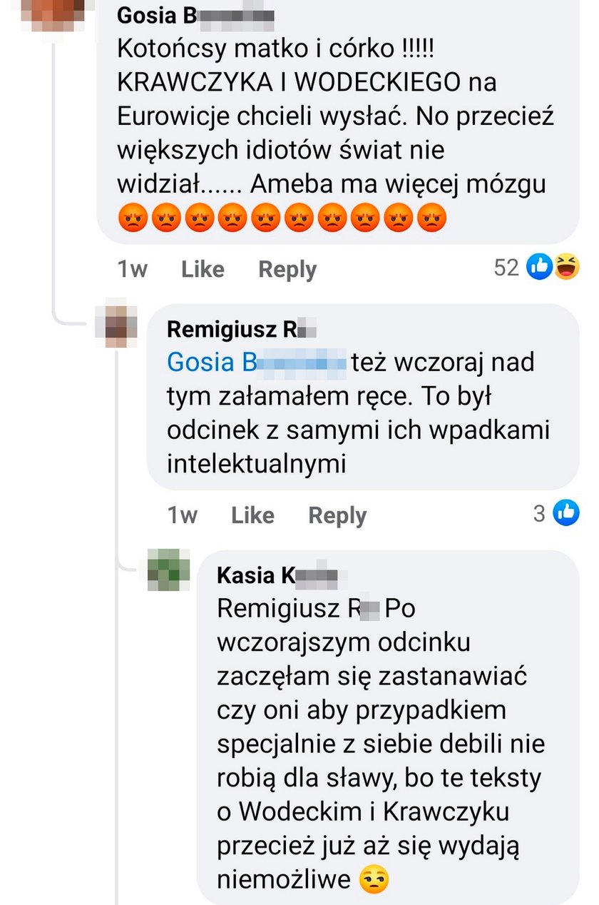The width and height of the screenshot is (599, 905).
Task: Click the 1w timestamp under Remigiusz's reply
Action: 183,515
